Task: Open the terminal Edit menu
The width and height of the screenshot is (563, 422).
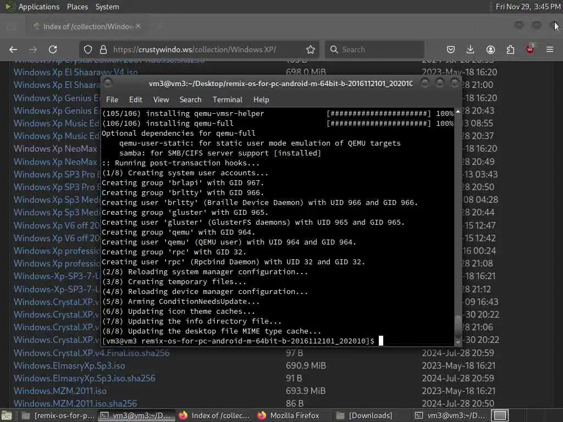Action: (x=135, y=100)
